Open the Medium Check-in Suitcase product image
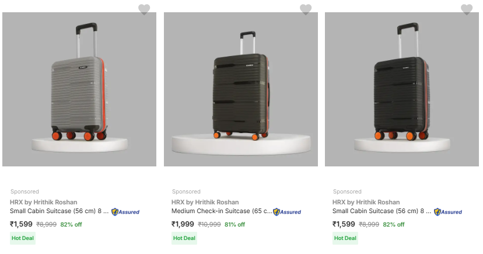This screenshot has width=483, height=254. tap(241, 89)
